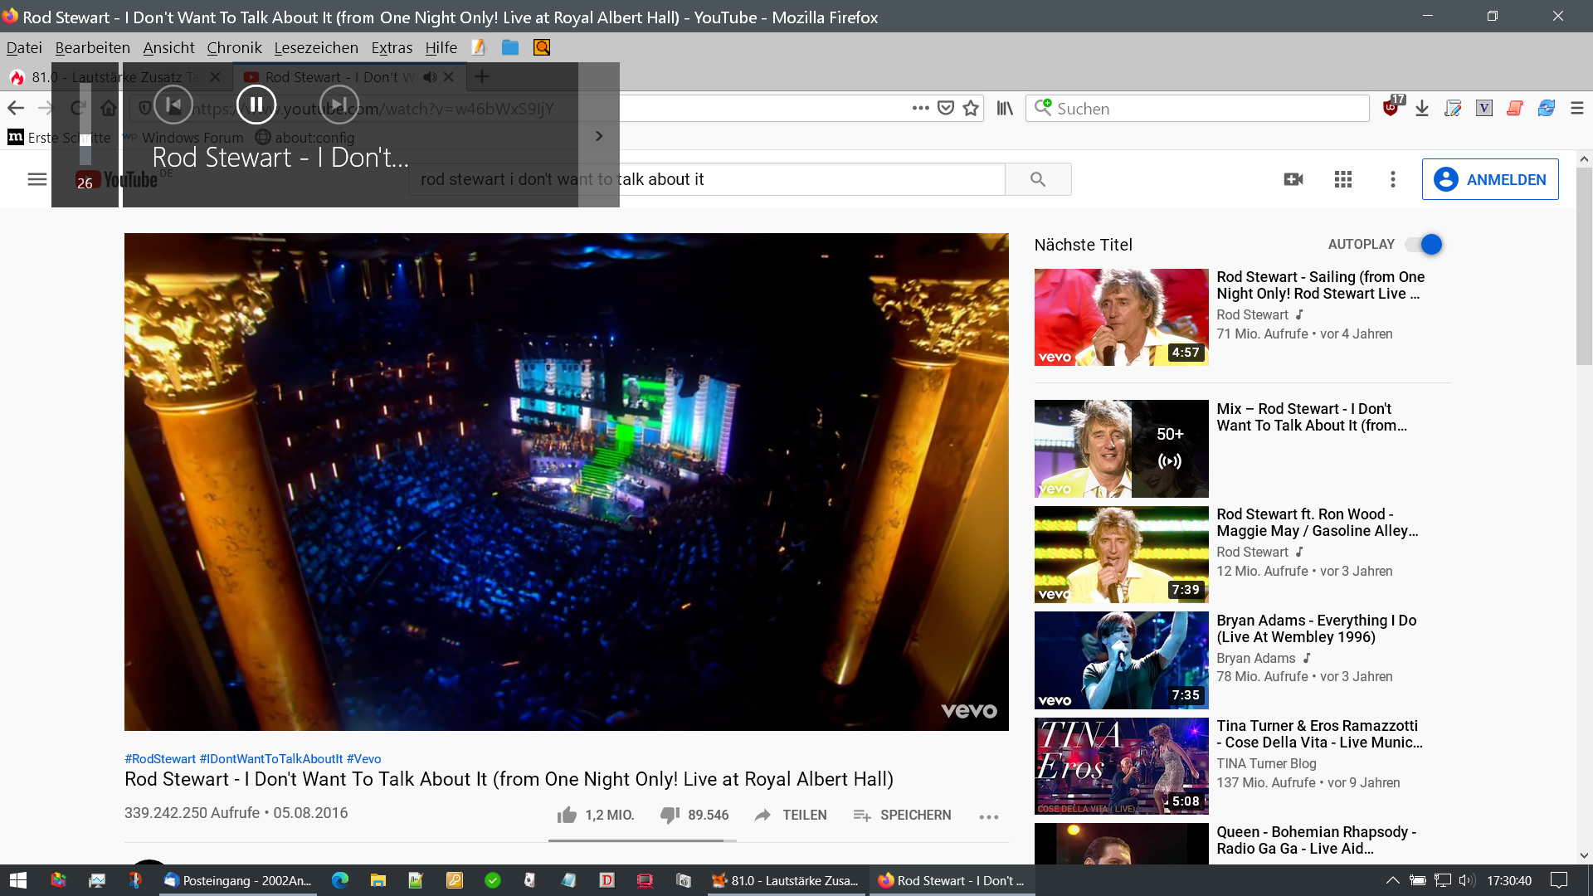
Task: Click the ANMELDEN sign-in button
Action: pos(1490,179)
